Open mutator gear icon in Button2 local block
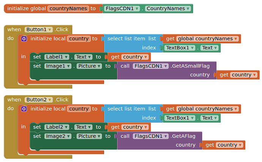Screen dimensions: 262x162 coord(24,109)
